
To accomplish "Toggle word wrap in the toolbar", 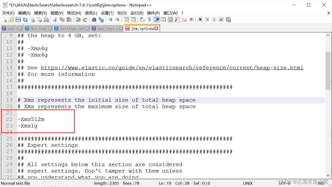I will (142, 20).
